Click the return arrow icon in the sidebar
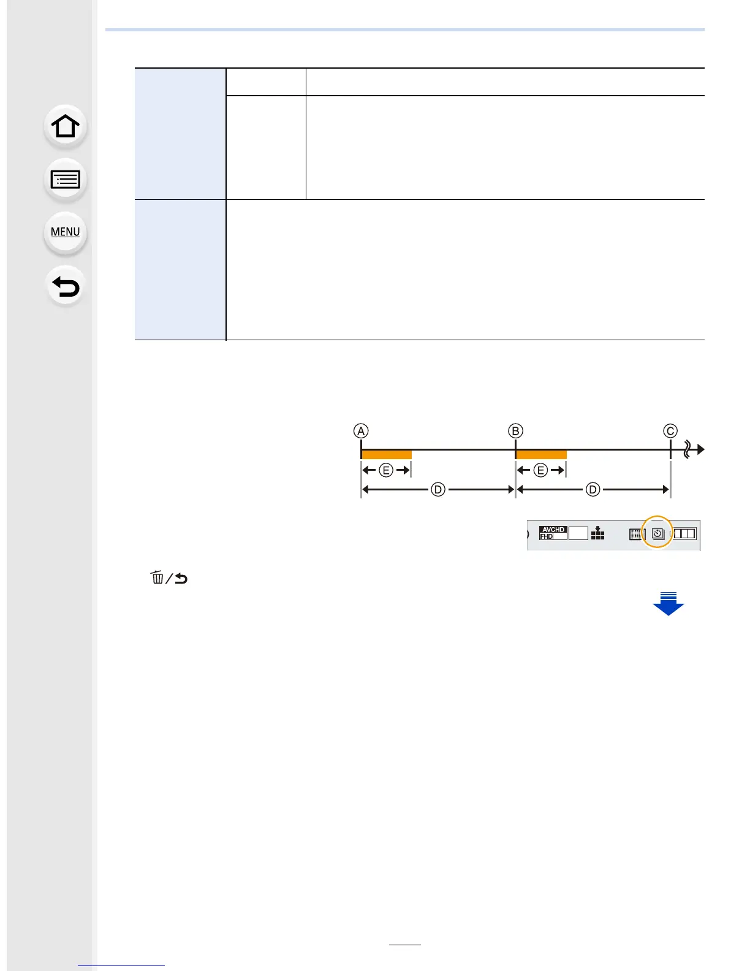This screenshot has height=971, width=750. [65, 286]
